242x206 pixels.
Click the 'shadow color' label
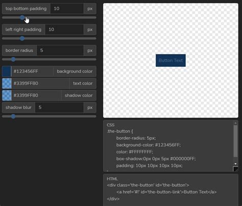tap(79, 95)
